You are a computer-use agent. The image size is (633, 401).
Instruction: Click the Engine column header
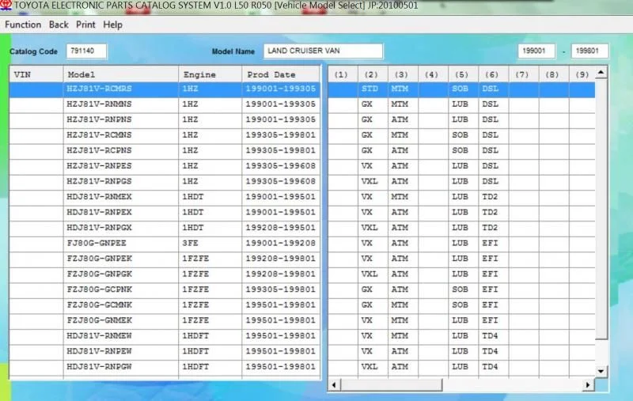(210, 74)
